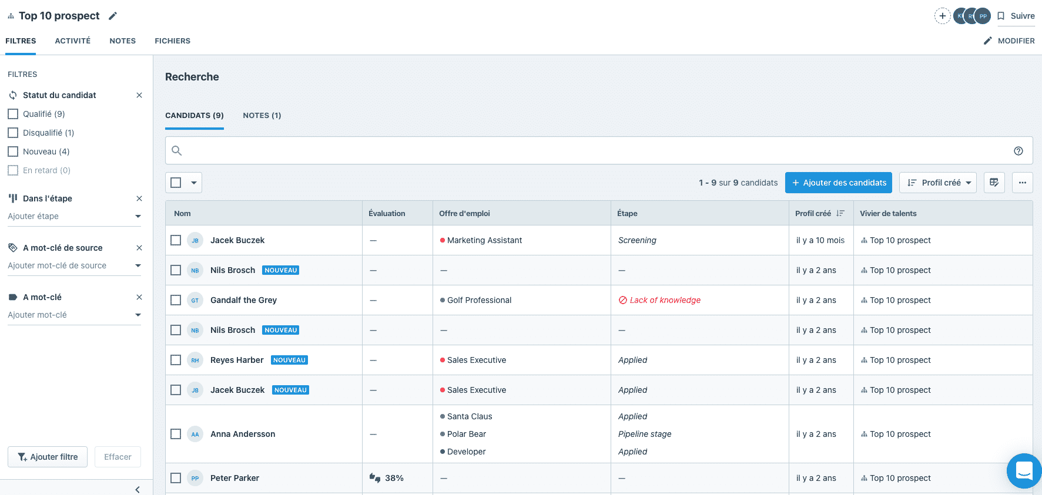The height and width of the screenshot is (495, 1042).
Task: Remove the Statut du candidat filter
Action: tap(139, 95)
